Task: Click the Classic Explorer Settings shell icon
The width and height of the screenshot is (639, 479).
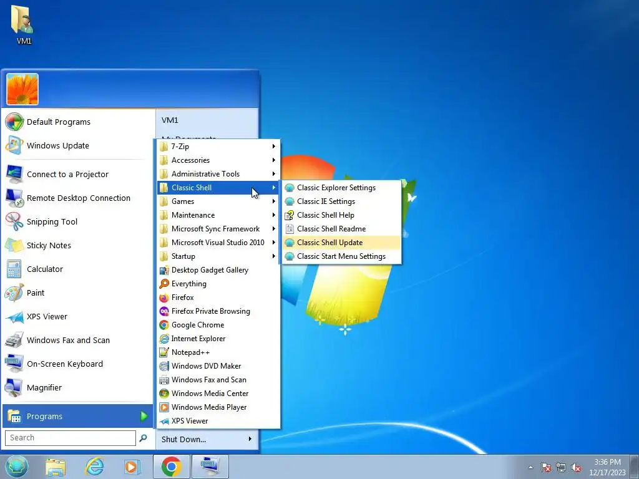Action: 290,188
